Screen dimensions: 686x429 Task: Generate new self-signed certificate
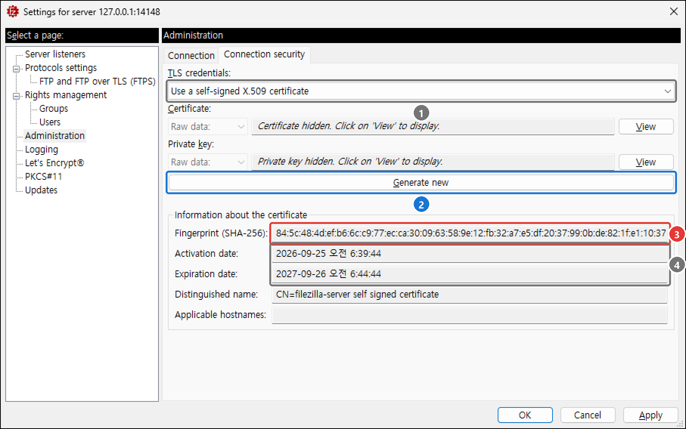pyautogui.click(x=421, y=182)
